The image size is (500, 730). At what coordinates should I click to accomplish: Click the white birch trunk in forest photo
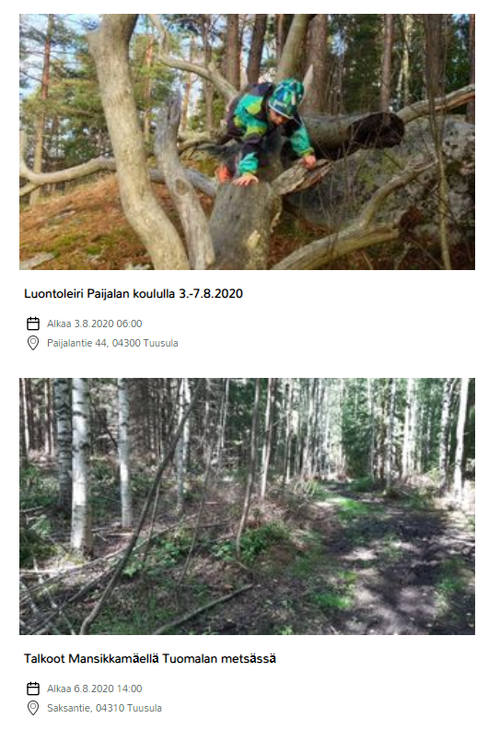(x=81, y=465)
